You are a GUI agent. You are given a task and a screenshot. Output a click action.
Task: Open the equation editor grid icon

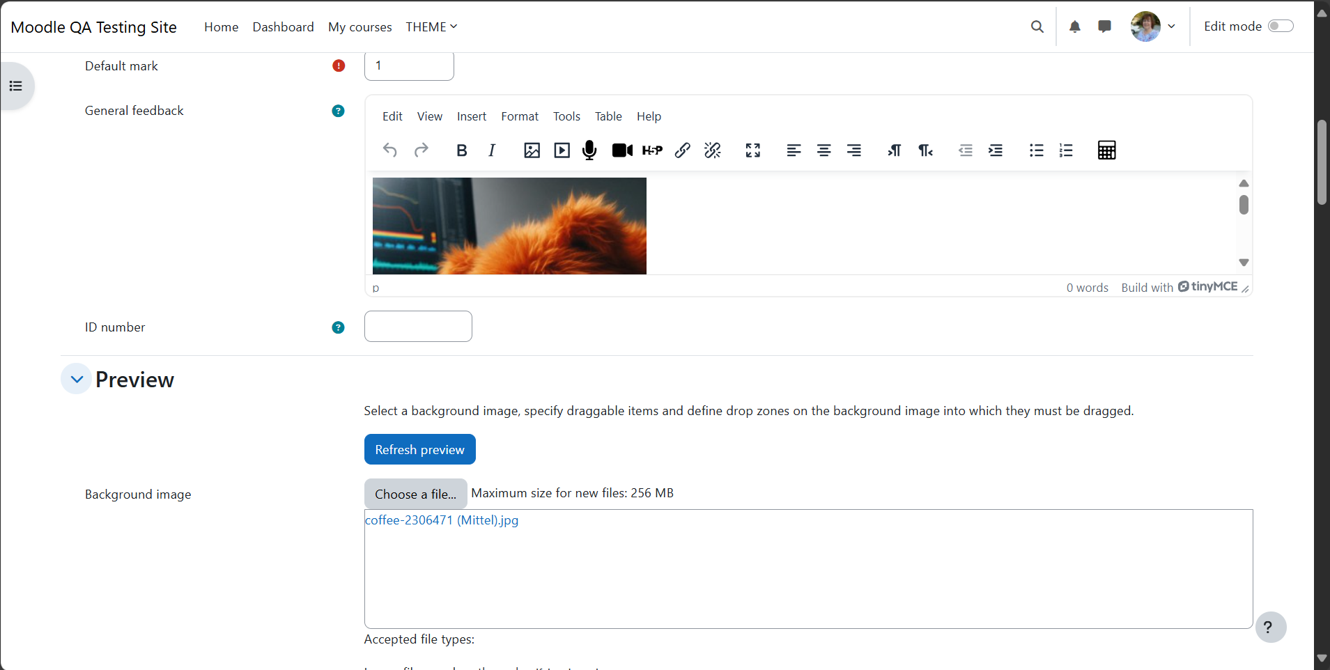click(x=1107, y=150)
